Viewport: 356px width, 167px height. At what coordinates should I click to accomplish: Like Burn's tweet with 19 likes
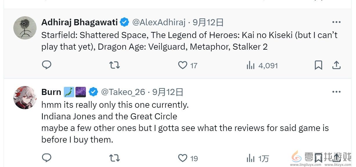click(x=182, y=158)
